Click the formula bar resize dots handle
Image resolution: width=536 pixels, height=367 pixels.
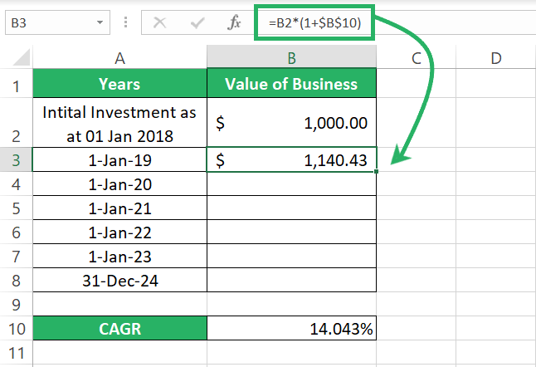tap(125, 22)
